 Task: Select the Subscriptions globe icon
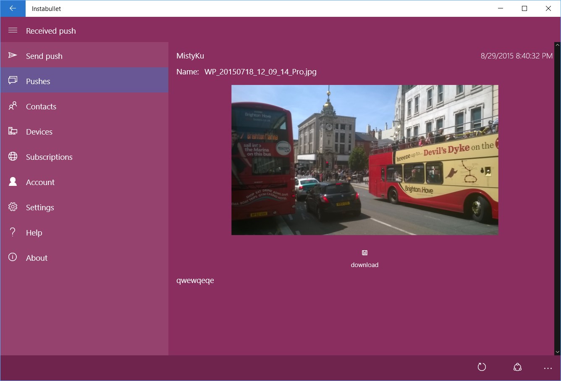tap(13, 156)
